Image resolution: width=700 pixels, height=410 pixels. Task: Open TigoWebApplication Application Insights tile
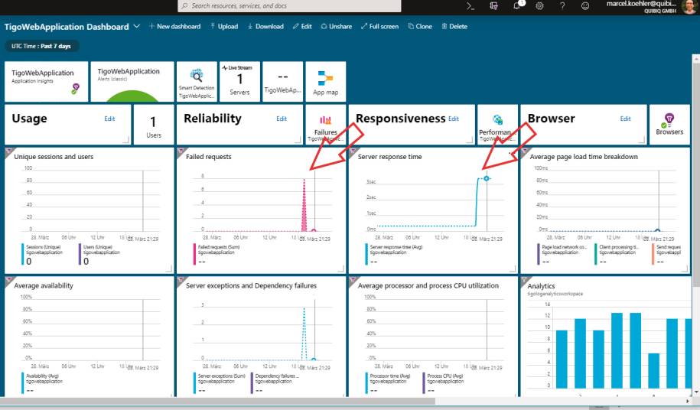(x=47, y=82)
